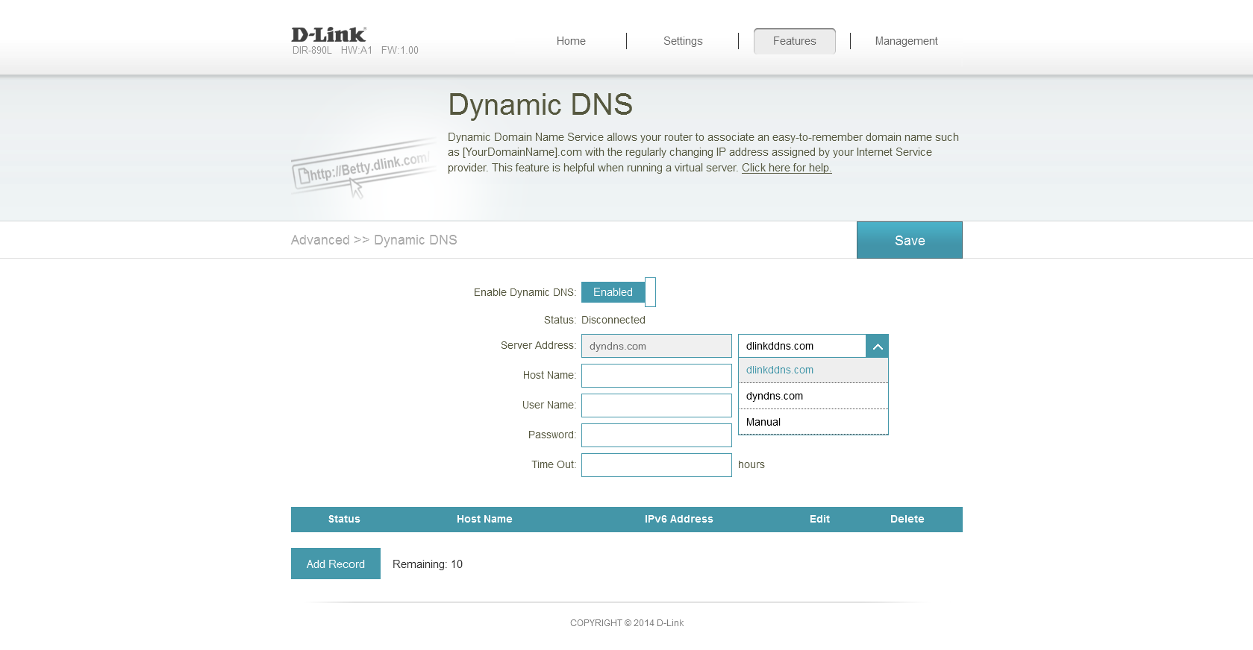Click the D-Link logo
The height and width of the screenshot is (650, 1253).
(328, 35)
